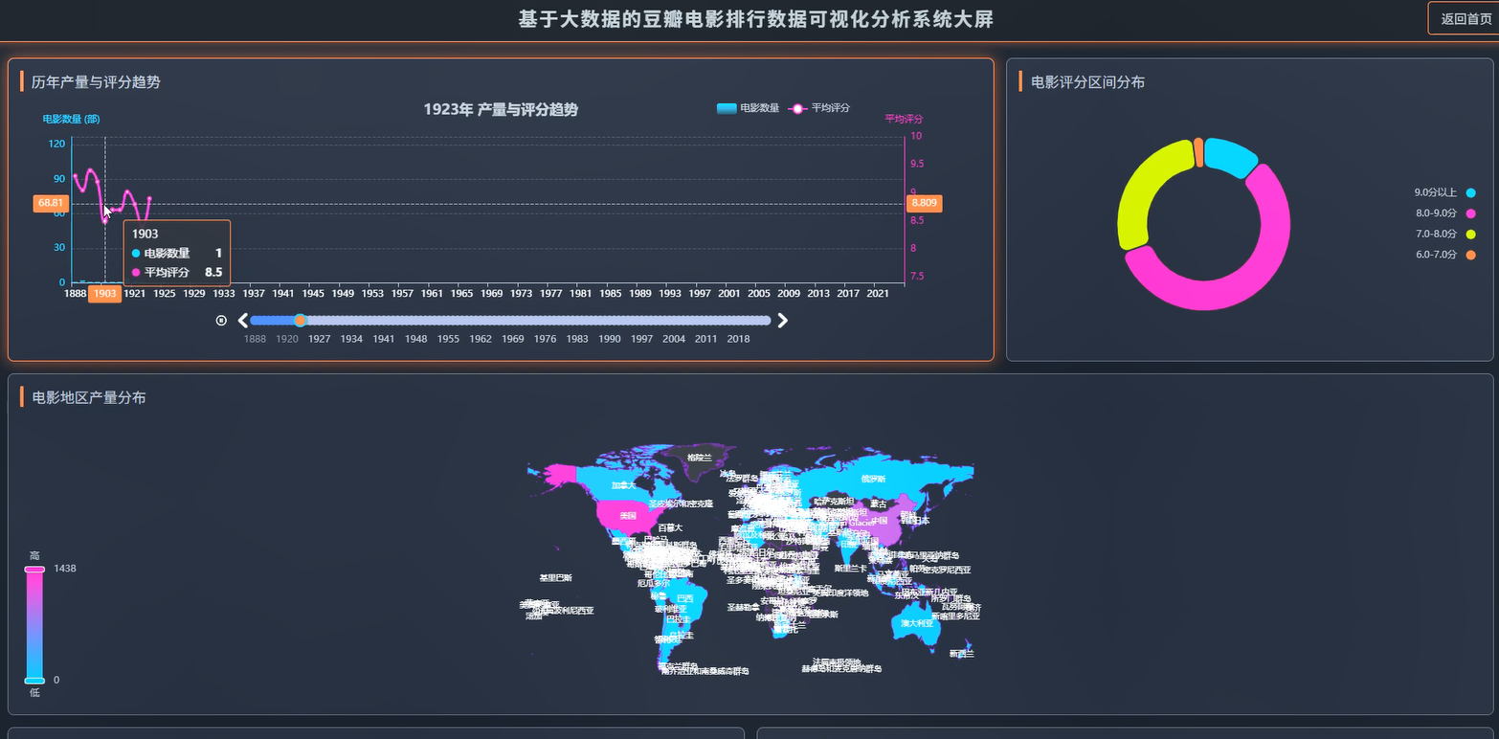Jump timeline to year 1962
The image size is (1499, 739).
(x=481, y=339)
